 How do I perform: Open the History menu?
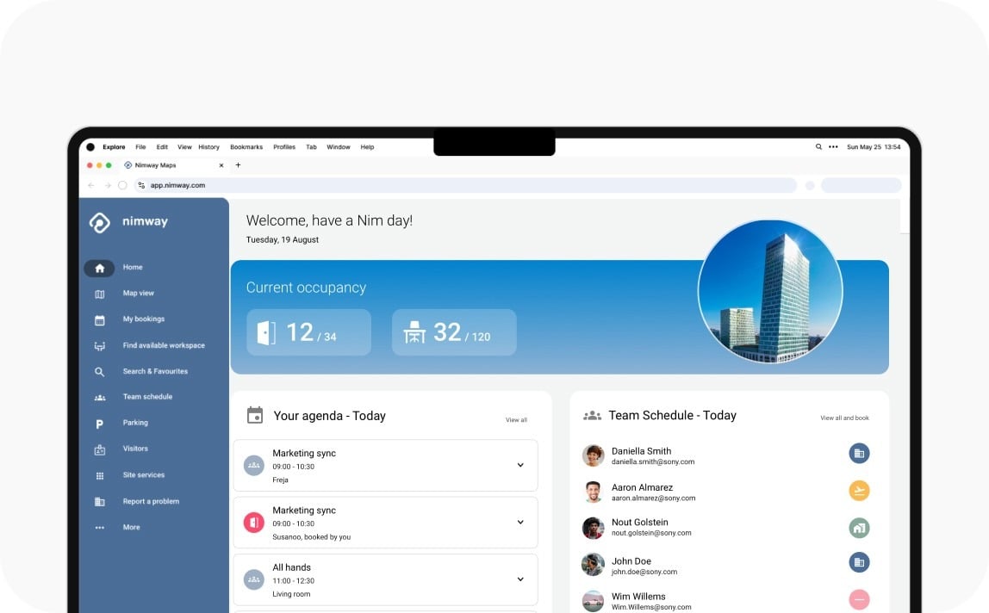[x=209, y=147]
